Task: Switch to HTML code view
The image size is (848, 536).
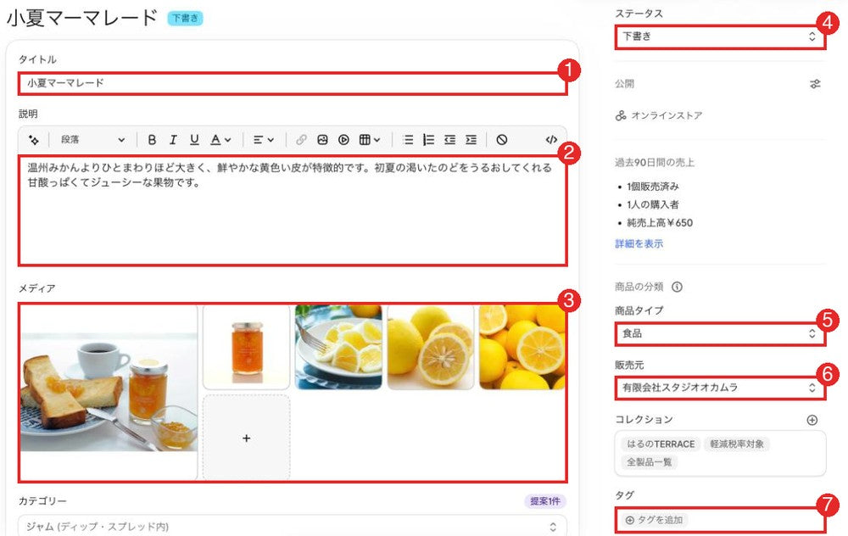Action: coord(551,140)
